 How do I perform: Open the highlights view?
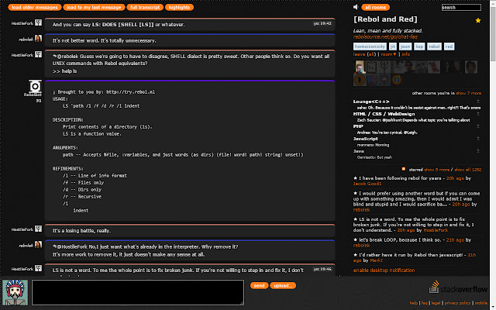click(x=179, y=7)
